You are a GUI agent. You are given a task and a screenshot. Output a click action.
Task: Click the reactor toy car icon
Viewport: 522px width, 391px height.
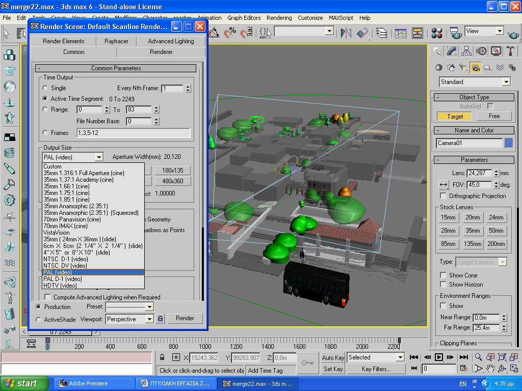[x=9, y=232]
